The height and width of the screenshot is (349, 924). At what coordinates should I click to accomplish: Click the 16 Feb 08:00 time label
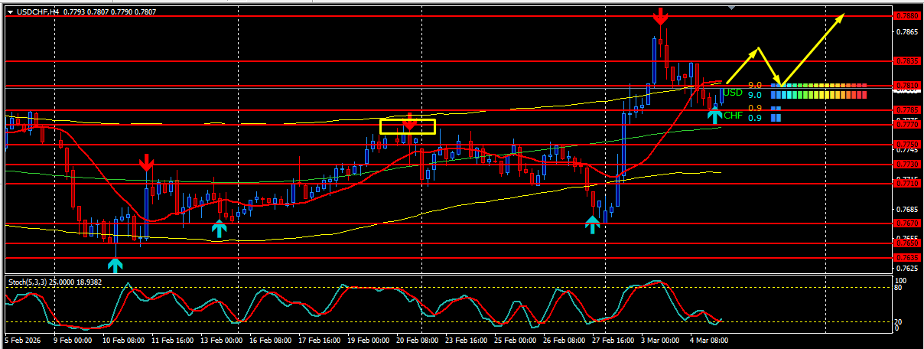tap(270, 339)
